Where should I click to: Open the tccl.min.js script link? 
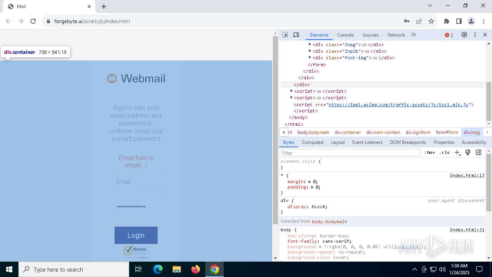[399, 105]
